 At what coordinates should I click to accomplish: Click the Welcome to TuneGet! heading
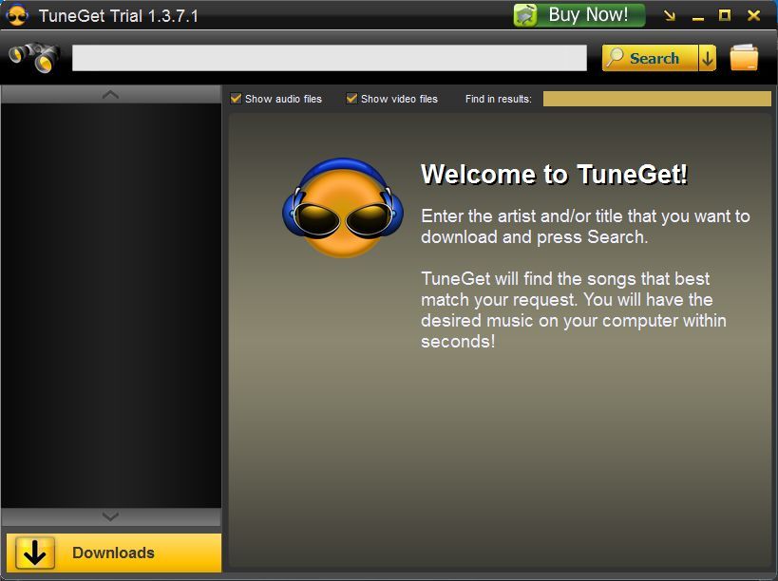coord(554,174)
